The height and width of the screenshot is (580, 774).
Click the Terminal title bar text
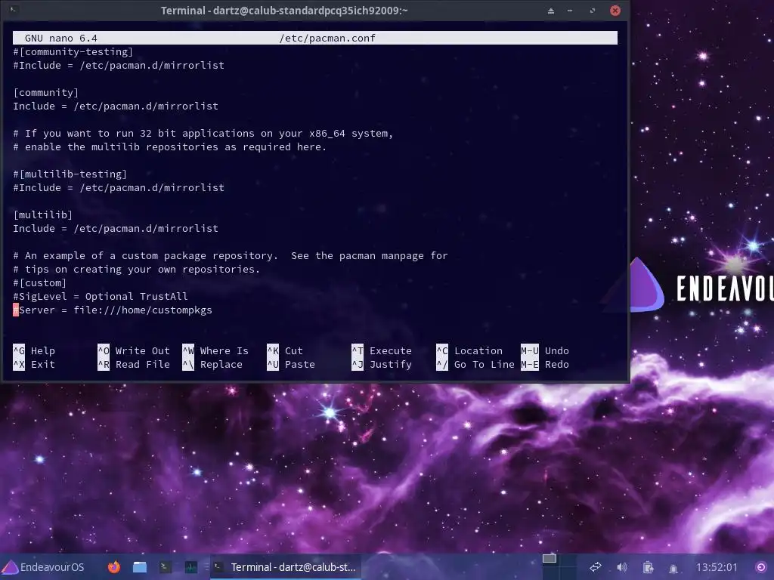[x=284, y=11]
